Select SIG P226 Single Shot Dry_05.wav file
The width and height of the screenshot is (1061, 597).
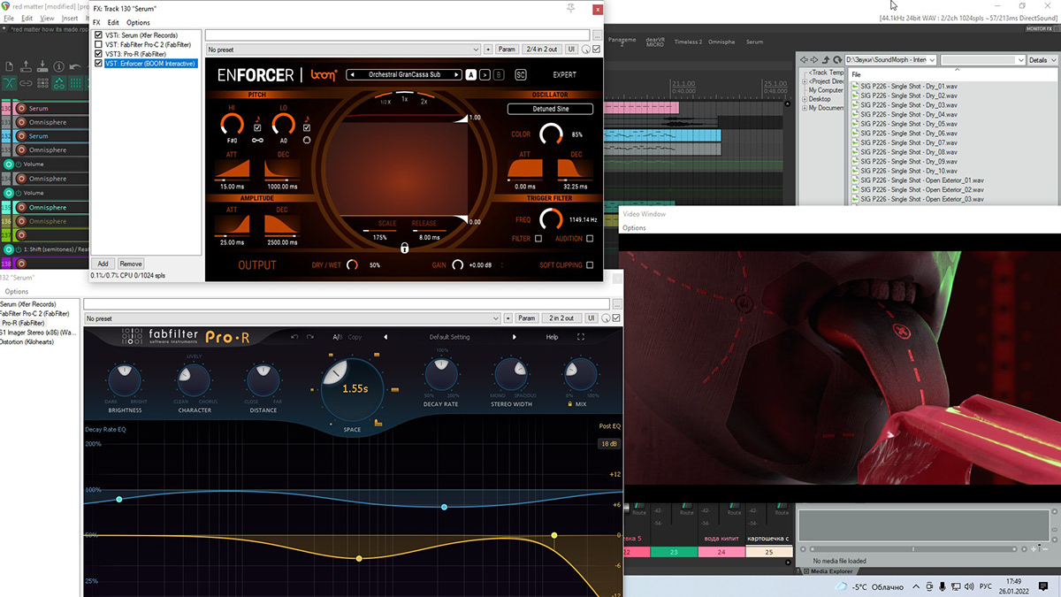tap(907, 124)
